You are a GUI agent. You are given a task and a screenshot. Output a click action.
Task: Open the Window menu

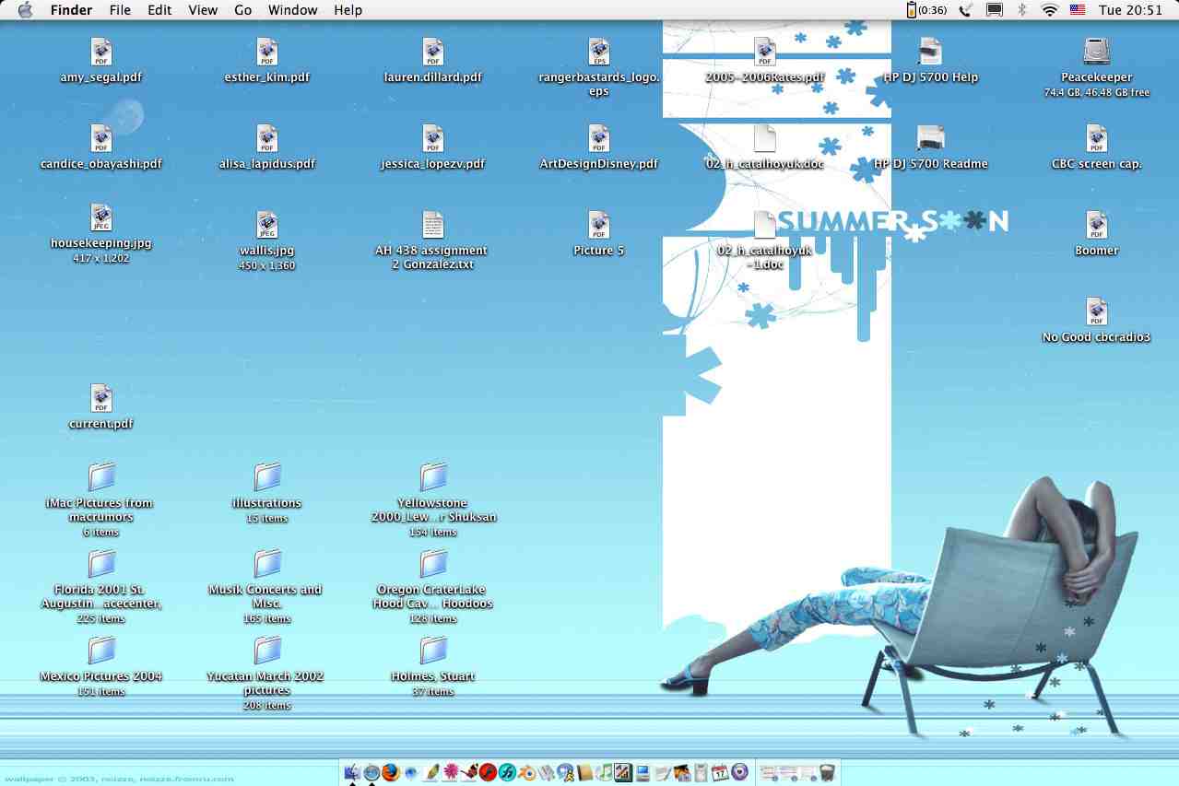pyautogui.click(x=293, y=10)
